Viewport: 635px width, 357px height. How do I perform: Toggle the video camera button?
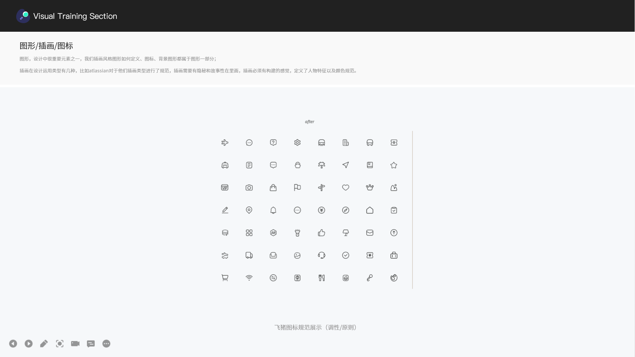(75, 344)
